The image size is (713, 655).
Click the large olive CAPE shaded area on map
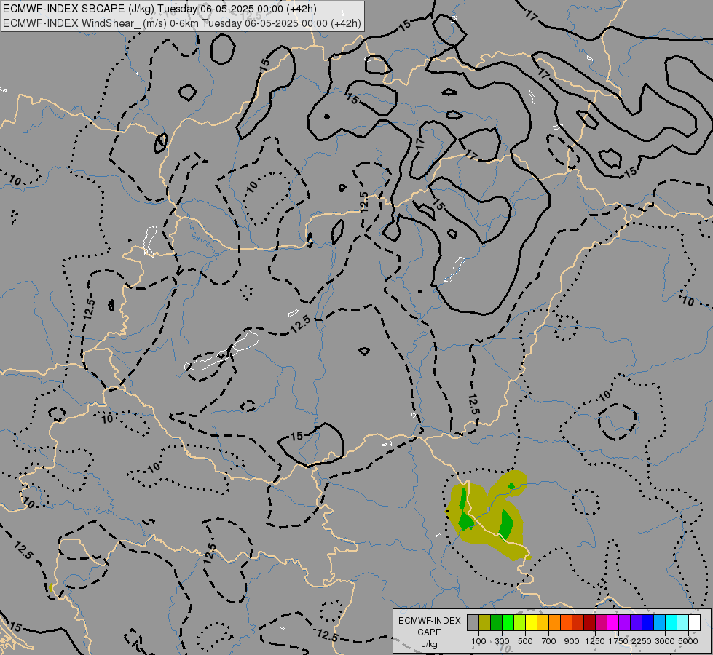coord(489,516)
